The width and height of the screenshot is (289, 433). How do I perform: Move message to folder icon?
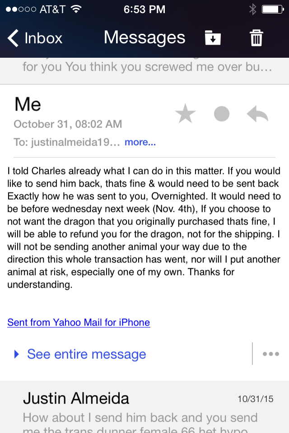[x=212, y=38]
